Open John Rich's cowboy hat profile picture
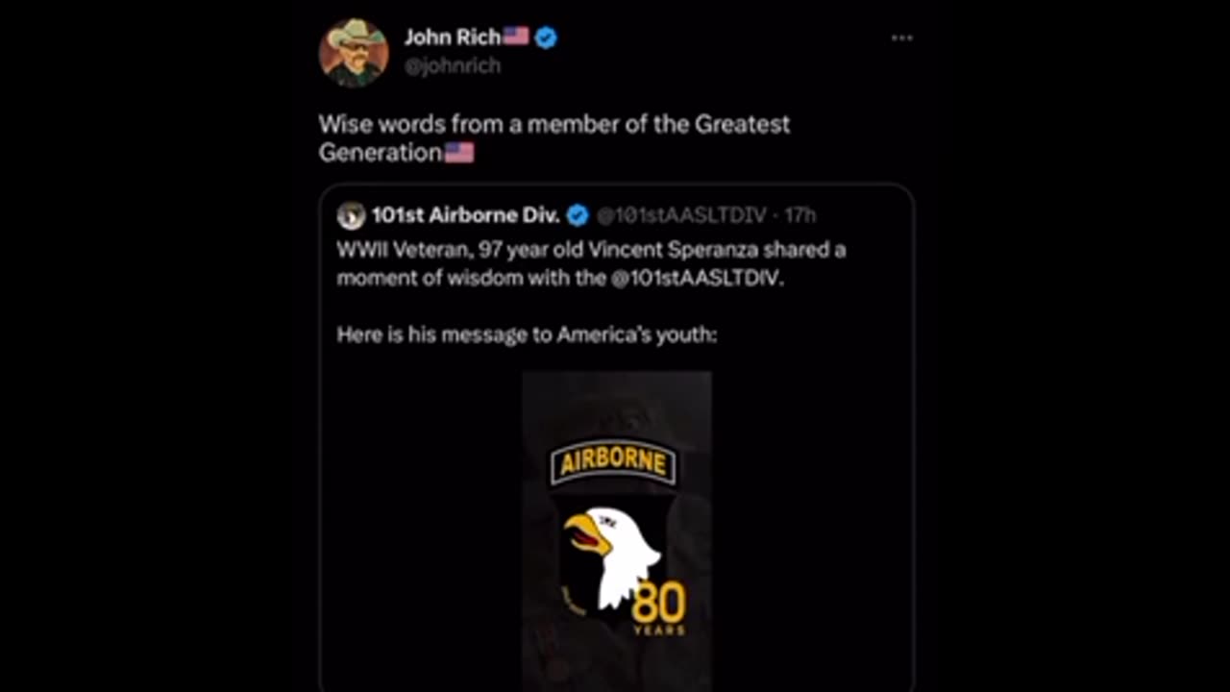Viewport: 1230px width, 692px height. click(x=354, y=53)
